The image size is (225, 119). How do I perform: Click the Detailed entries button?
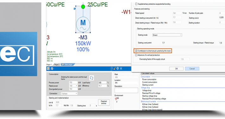(104, 102)
